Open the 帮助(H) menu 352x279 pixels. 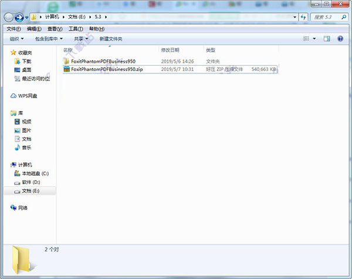click(x=97, y=29)
